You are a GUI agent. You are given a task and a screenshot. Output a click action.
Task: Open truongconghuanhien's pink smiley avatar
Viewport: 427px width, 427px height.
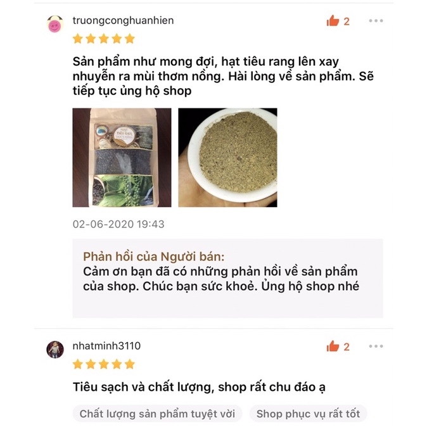55,24
